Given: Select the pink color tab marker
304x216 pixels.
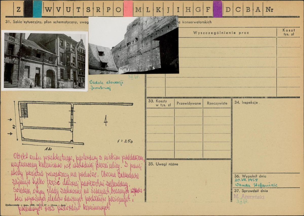Looking at the screenshot, I should 128,9.
